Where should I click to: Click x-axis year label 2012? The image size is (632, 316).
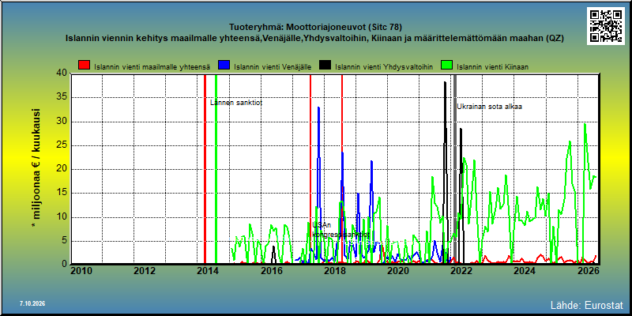tap(145, 272)
